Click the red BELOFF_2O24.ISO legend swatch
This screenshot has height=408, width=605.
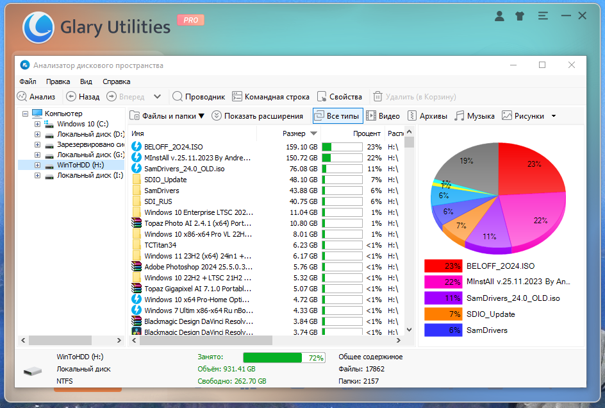[443, 266]
